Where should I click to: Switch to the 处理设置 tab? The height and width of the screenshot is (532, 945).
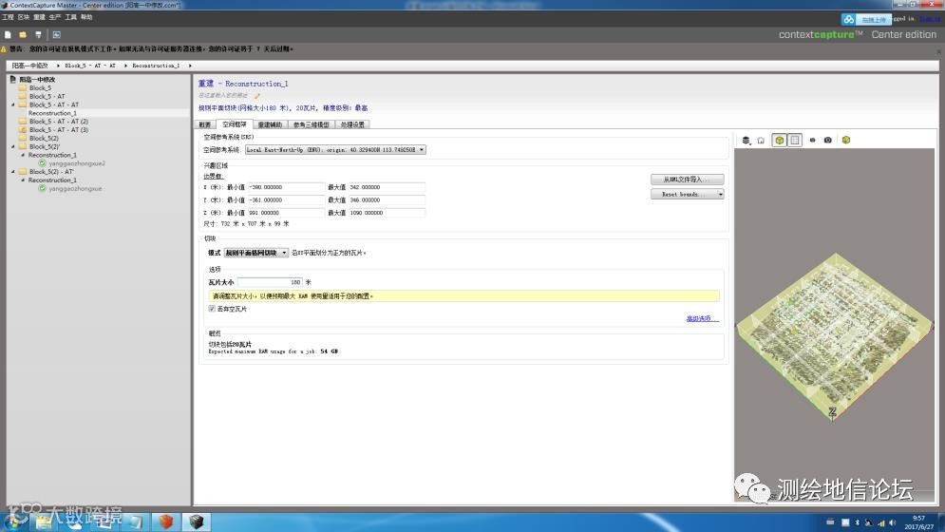pos(352,124)
